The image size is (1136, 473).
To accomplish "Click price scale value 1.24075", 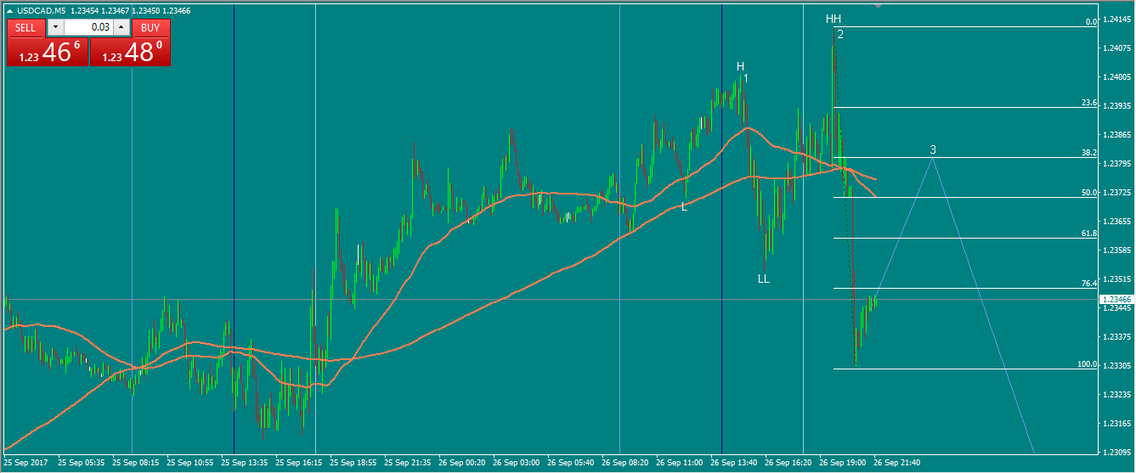I will [1117, 48].
